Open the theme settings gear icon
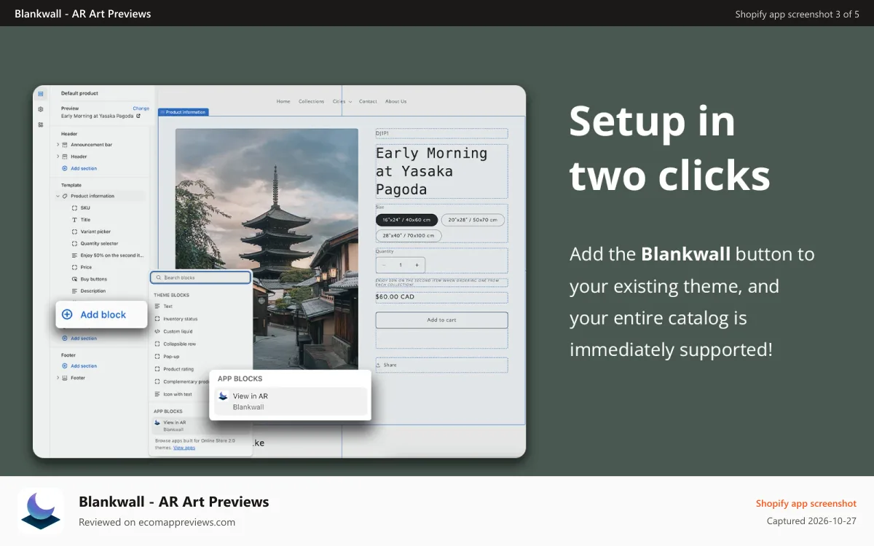 41,109
